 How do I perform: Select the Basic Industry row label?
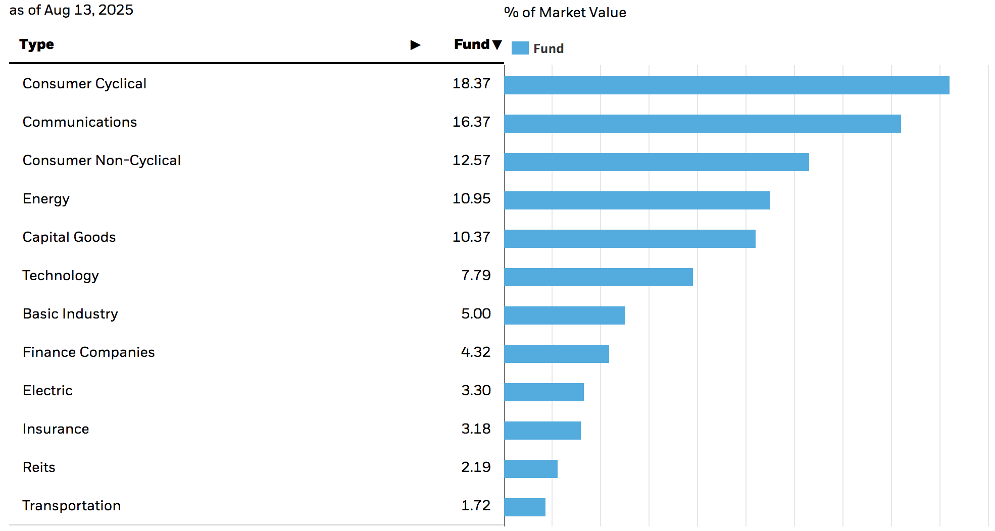click(x=70, y=314)
